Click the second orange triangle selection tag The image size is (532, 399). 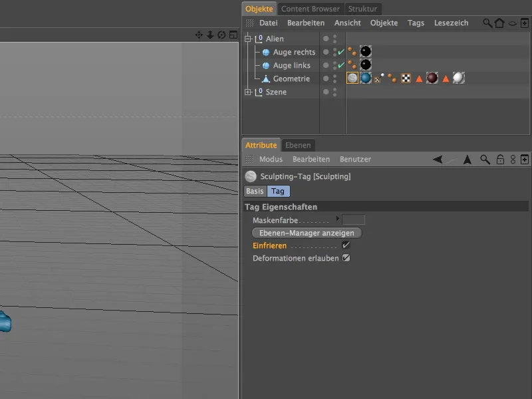[446, 78]
